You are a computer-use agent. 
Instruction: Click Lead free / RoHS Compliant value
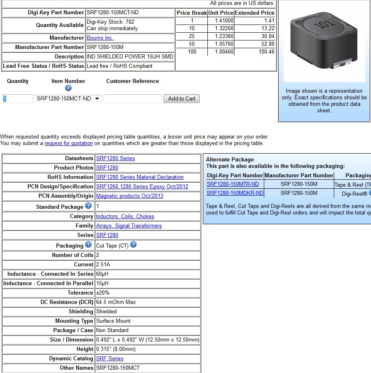tap(119, 66)
